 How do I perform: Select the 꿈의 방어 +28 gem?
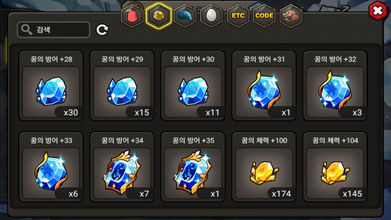[x=51, y=86]
